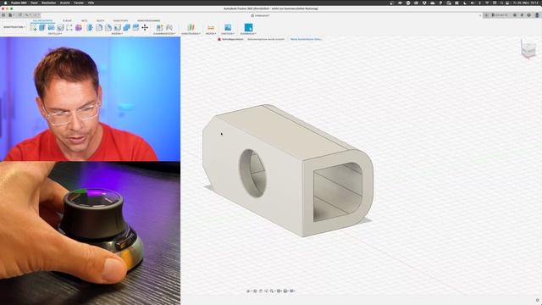The width and height of the screenshot is (542, 305).
Task: Open the Datei menu in menu bar
Action: pyautogui.click(x=34, y=3)
